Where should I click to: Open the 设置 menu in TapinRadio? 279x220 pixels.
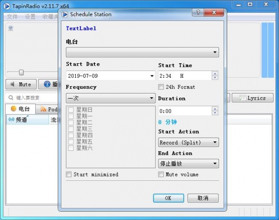point(30,17)
